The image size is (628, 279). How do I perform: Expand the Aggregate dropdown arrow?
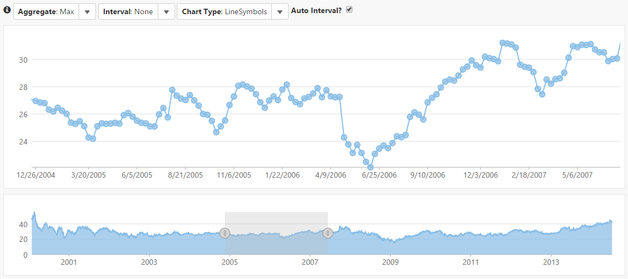coord(87,11)
